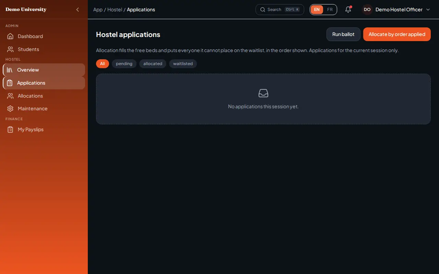Click the Students people icon
The height and width of the screenshot is (274, 439).
[x=10, y=49]
